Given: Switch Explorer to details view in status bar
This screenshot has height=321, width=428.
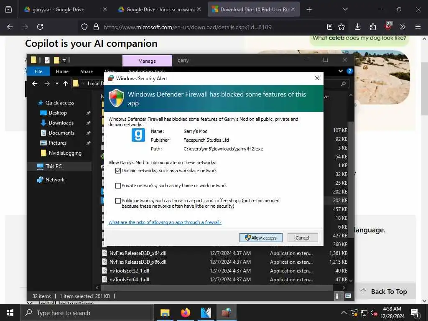Looking at the screenshot, I should [x=337, y=296].
